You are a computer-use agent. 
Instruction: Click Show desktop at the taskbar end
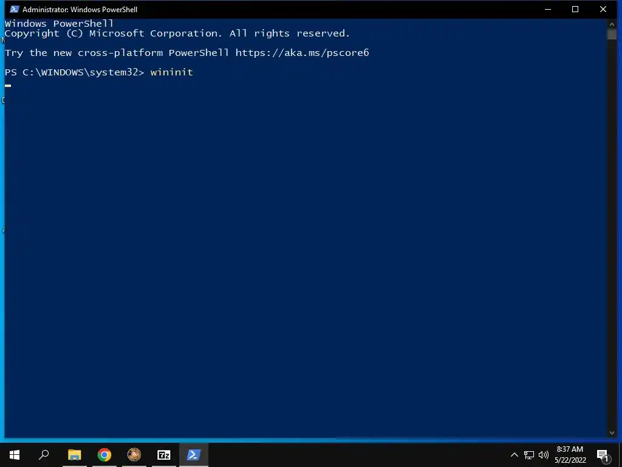(x=620, y=455)
